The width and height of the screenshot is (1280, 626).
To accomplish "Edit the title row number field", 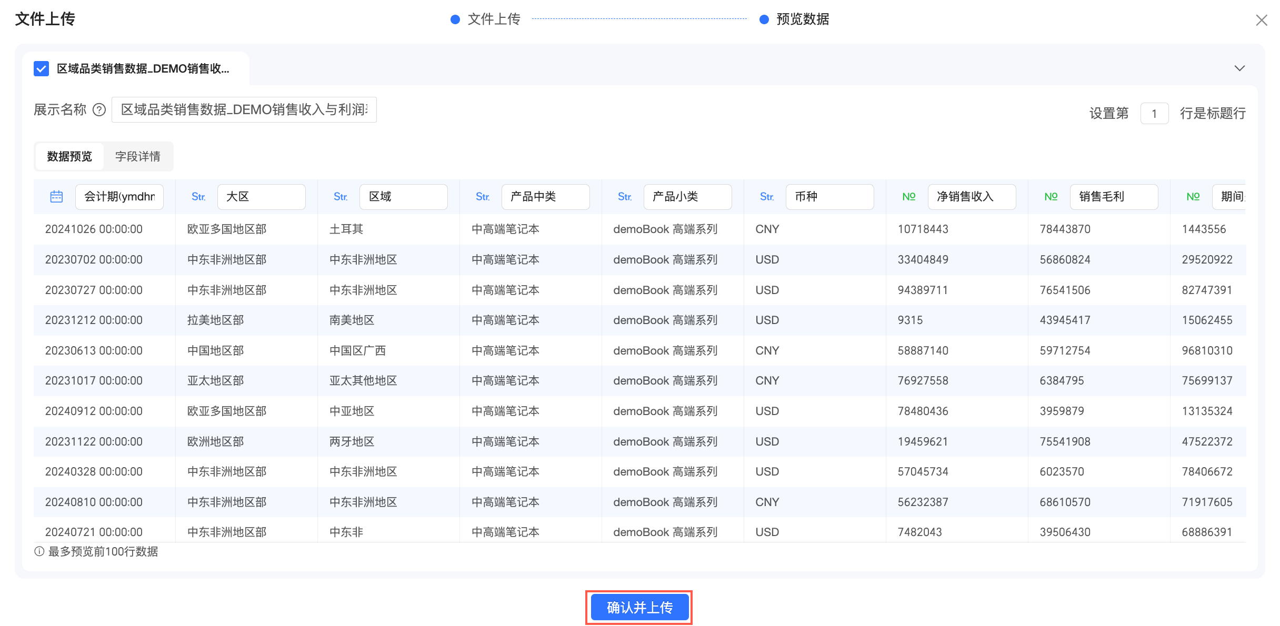I will coord(1154,114).
